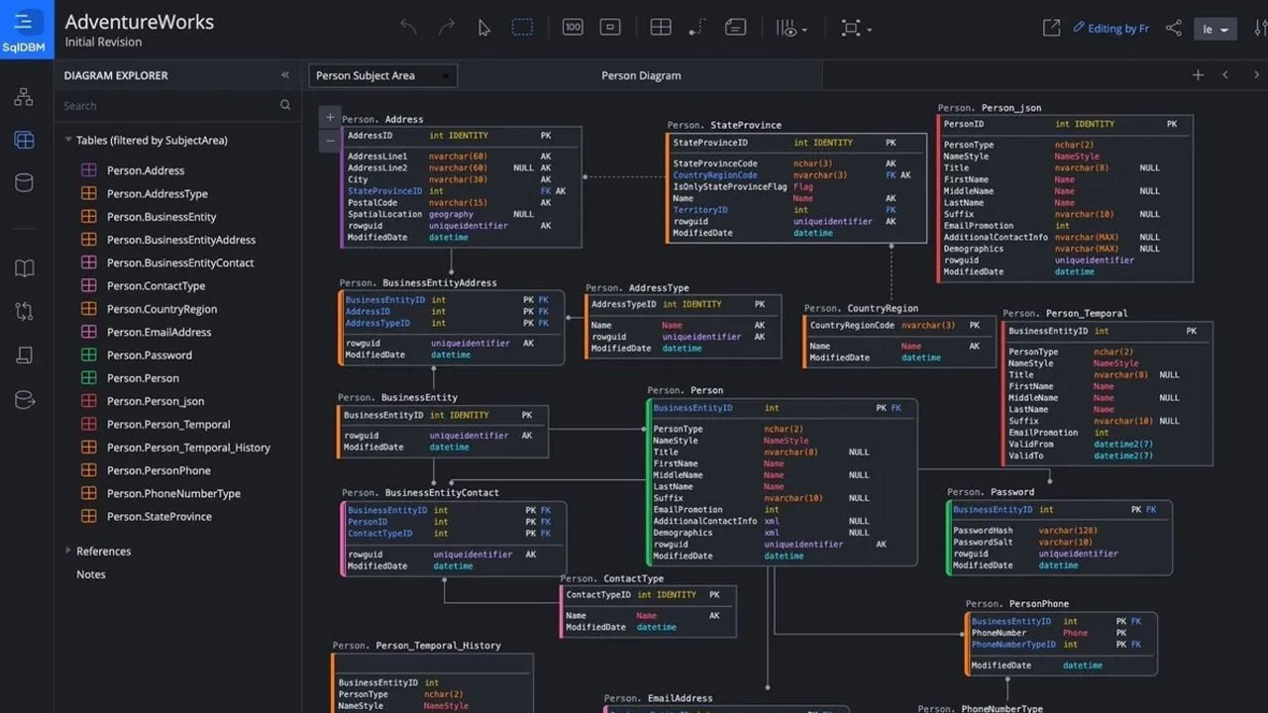Select Person.Person_Temporal in the table list
This screenshot has width=1268, height=713.
[x=168, y=425]
